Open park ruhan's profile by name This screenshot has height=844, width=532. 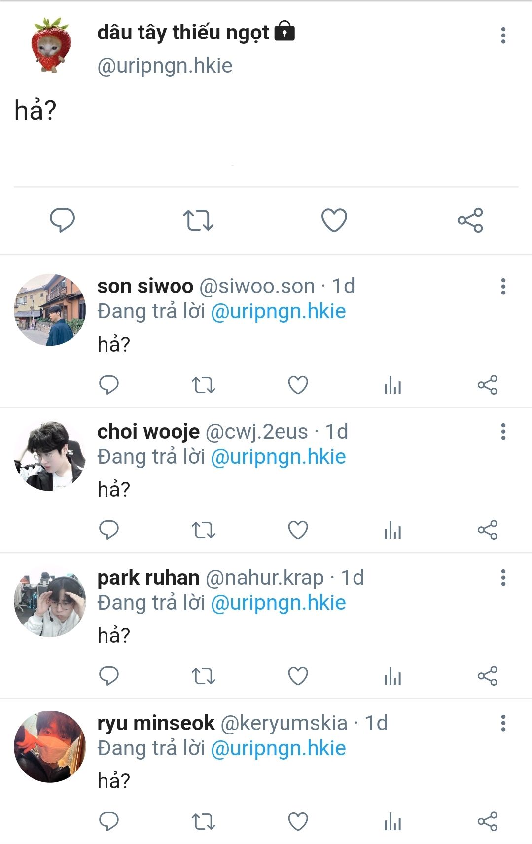(x=148, y=578)
